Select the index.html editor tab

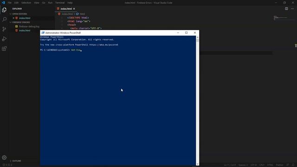pos(66,9)
